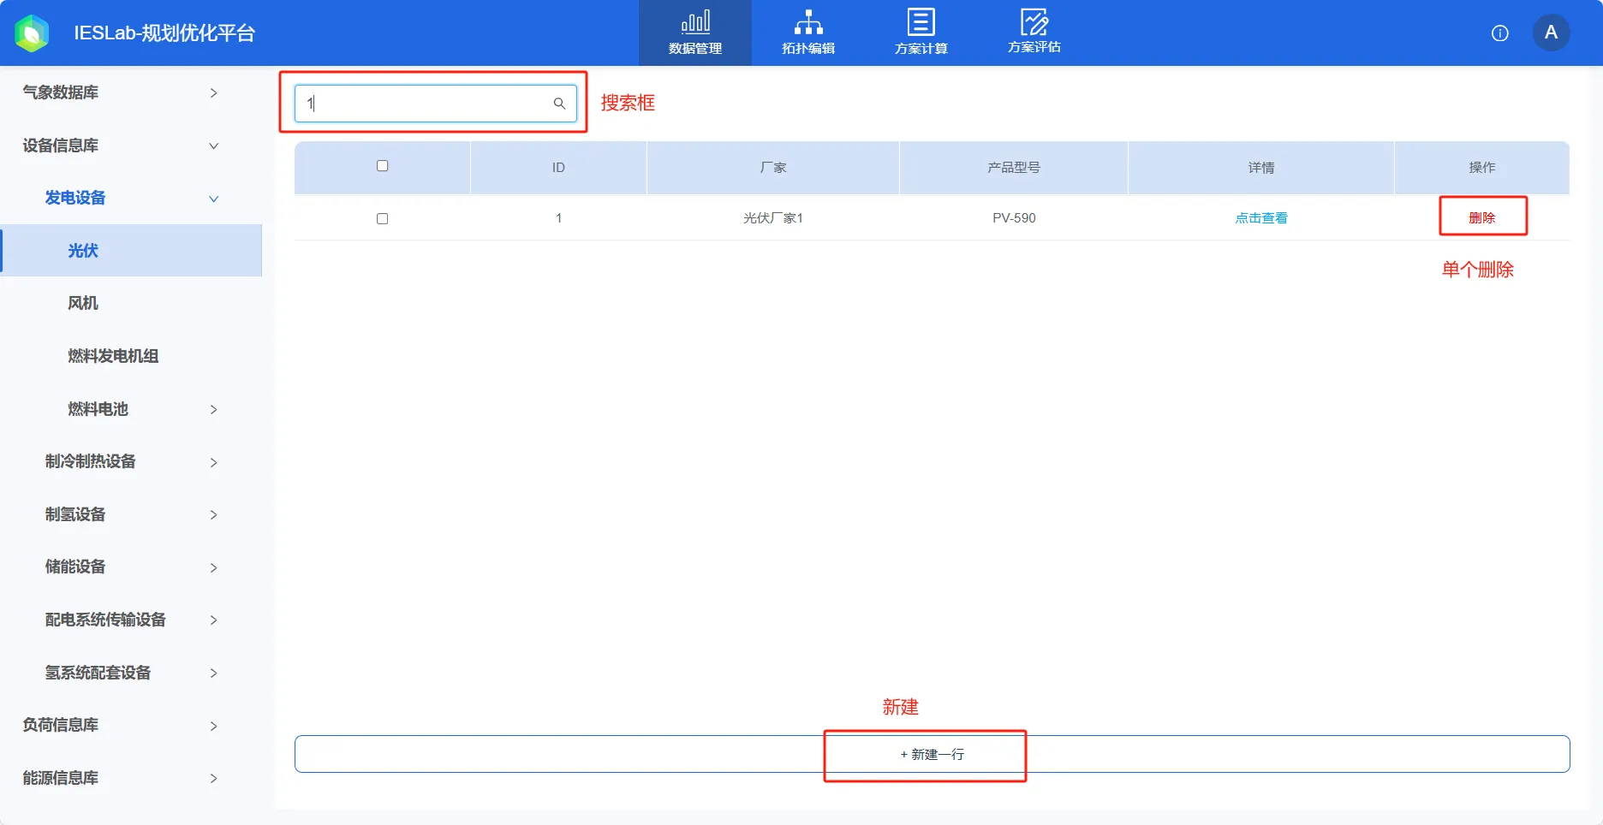Select the 燃料发电机组 sidebar item
The image size is (1603, 825).
point(113,356)
